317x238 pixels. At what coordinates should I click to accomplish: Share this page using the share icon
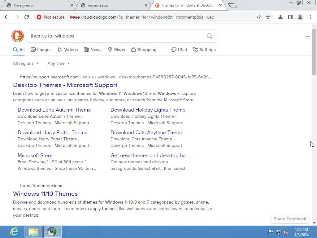pyautogui.click(x=258, y=17)
